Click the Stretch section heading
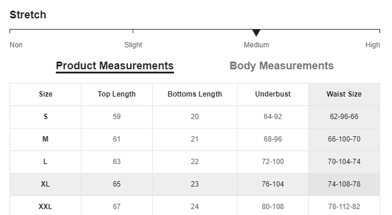The image size is (392, 215). pos(28,15)
